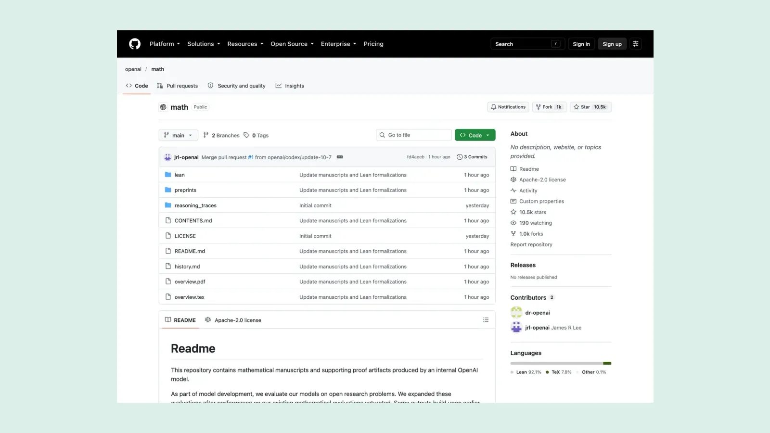
Task: Fork the math repository
Action: pos(550,107)
